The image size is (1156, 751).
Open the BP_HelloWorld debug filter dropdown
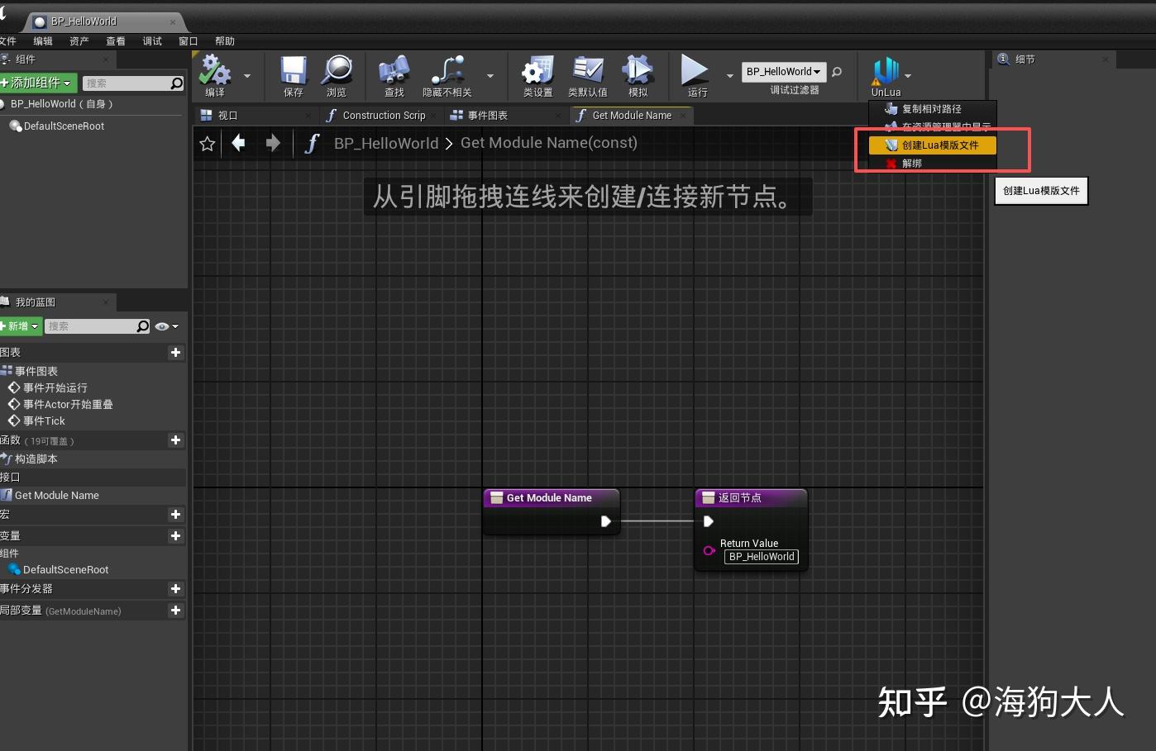783,72
